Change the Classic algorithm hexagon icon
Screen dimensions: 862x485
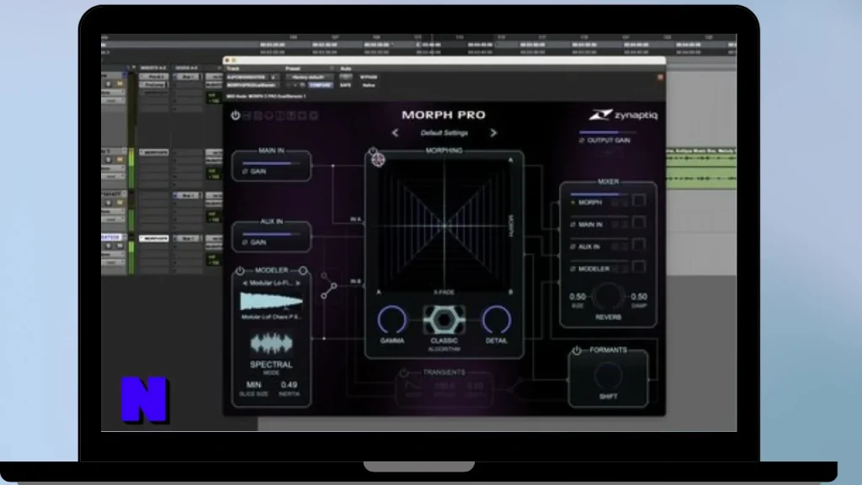point(444,320)
